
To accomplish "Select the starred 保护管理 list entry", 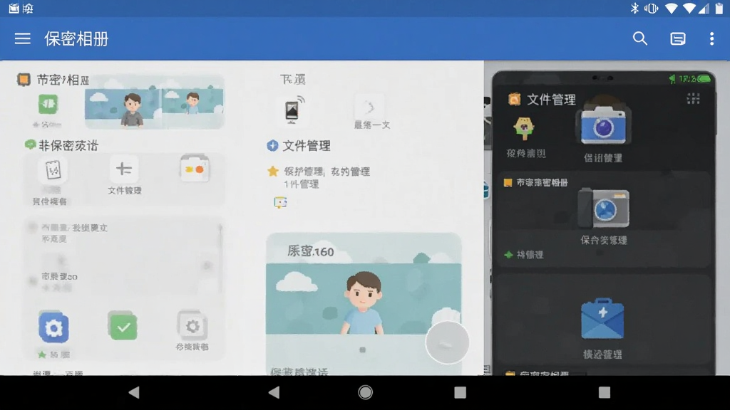I will tap(319, 177).
